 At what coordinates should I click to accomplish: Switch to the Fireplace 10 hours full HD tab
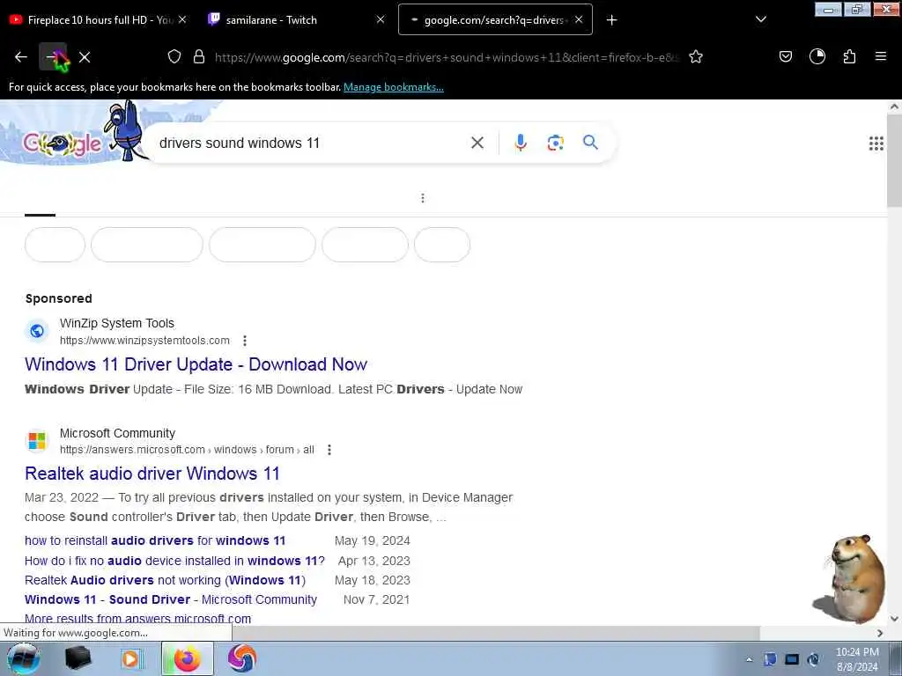coord(98,19)
